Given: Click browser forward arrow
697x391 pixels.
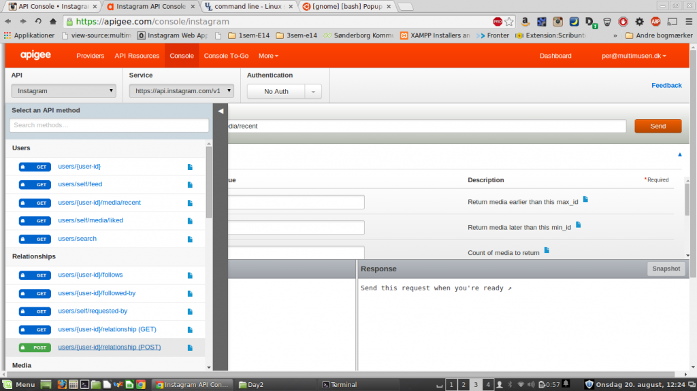Looking at the screenshot, I should [x=22, y=21].
